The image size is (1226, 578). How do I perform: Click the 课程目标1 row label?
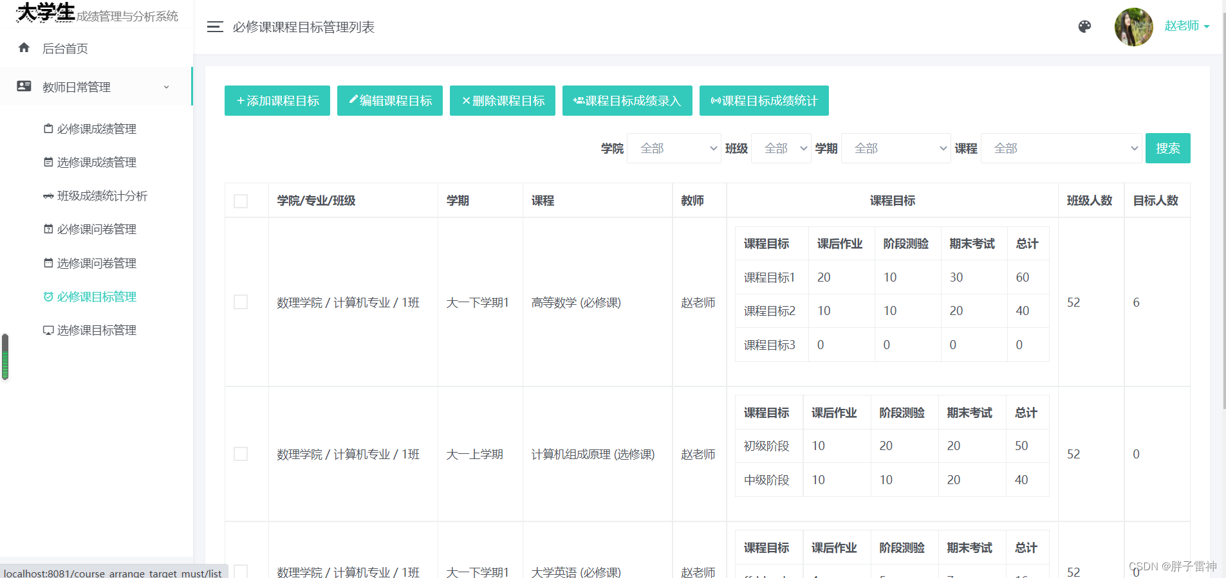pyautogui.click(x=770, y=277)
